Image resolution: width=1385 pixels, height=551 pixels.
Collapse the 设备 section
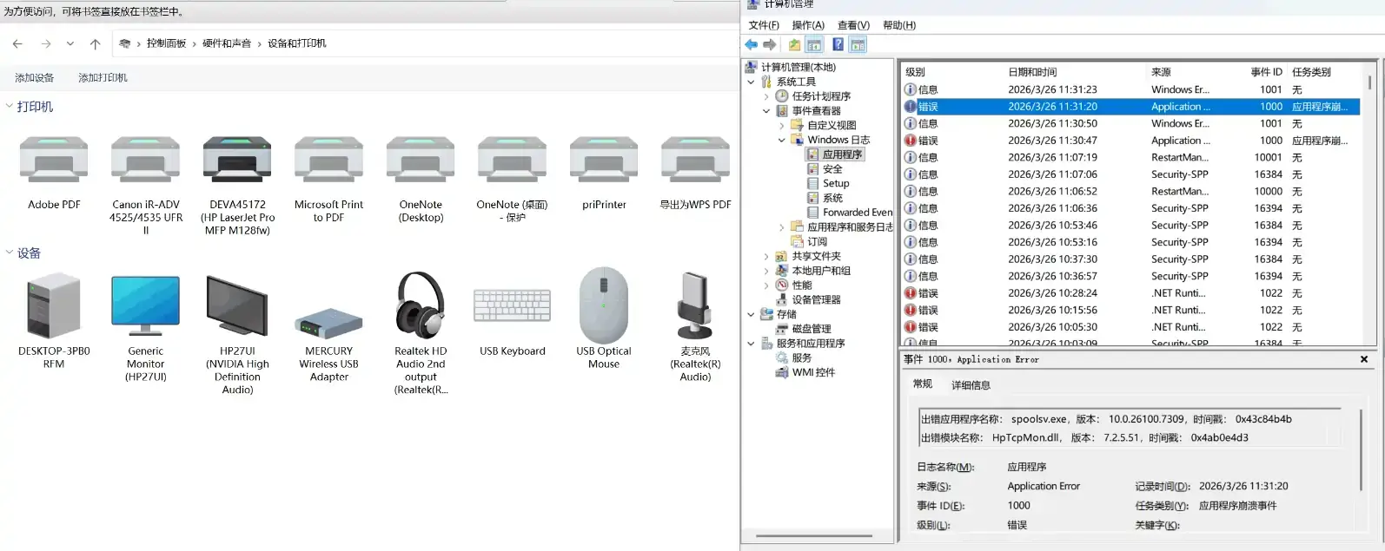click(10, 253)
